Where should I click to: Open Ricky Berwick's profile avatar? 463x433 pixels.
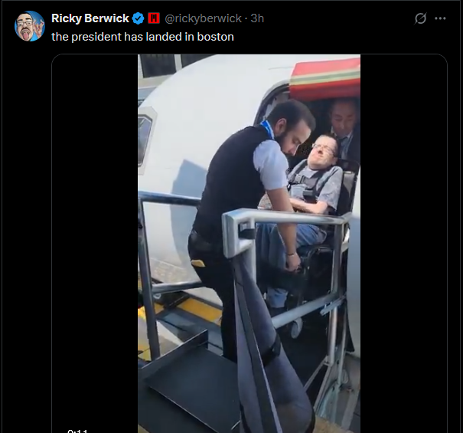tap(30, 26)
